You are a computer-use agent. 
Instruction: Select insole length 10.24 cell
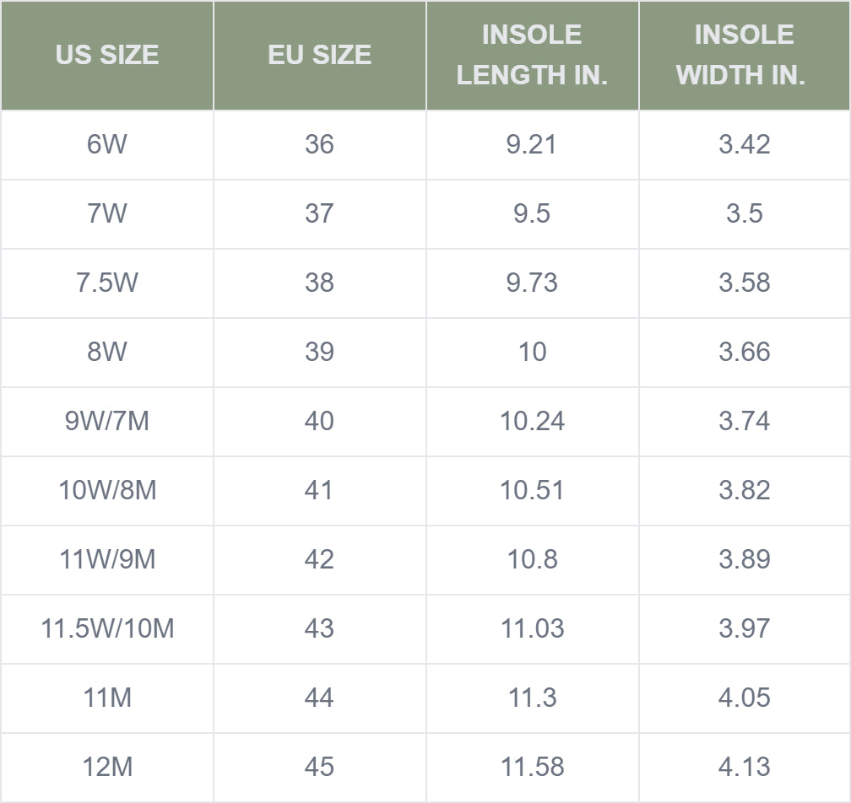tap(532, 421)
